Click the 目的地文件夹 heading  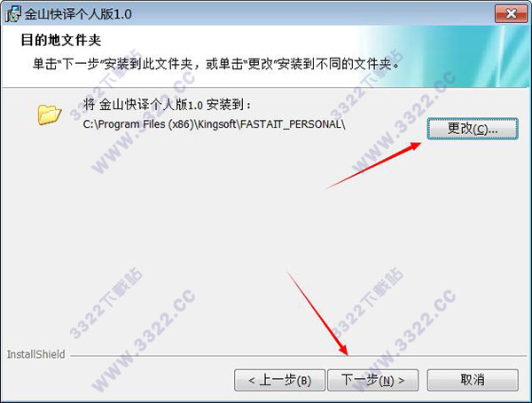(61, 40)
